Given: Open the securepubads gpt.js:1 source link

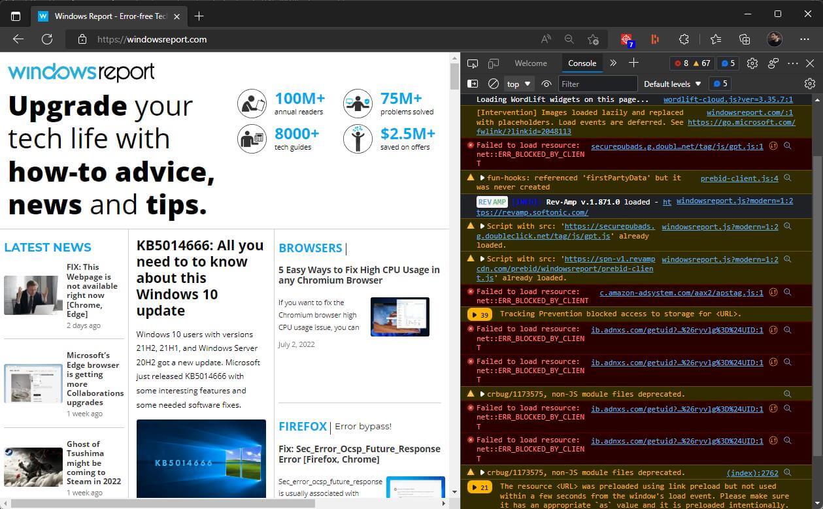Looking at the screenshot, I should 677,146.
